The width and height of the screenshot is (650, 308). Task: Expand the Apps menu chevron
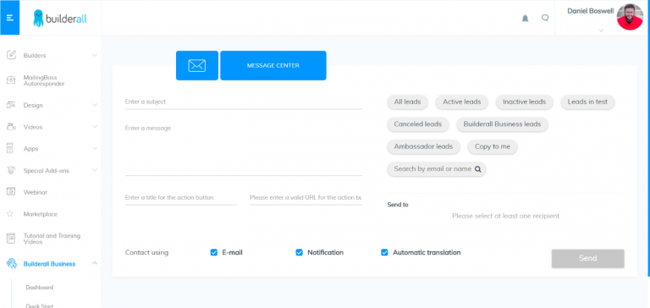click(x=95, y=148)
